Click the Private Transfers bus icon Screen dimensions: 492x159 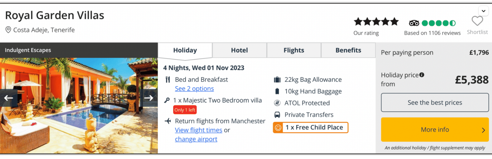tap(277, 115)
